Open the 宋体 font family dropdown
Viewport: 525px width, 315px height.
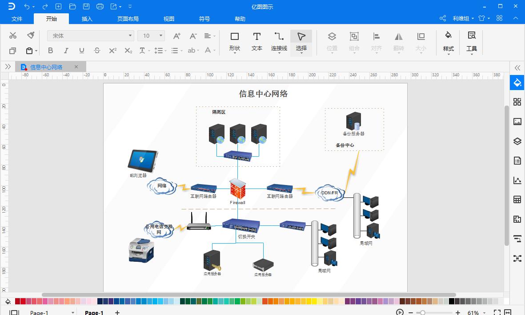click(91, 35)
